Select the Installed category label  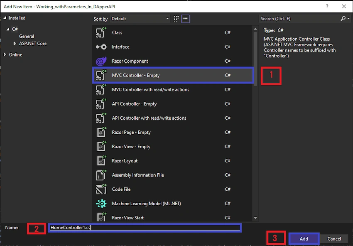[17, 18]
